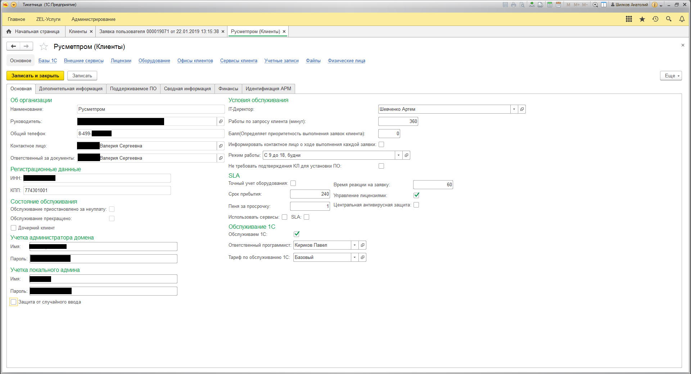Screen dimensions: 691x374
Task: Switch to Поддерживаемое ПО tab
Action: (133, 89)
